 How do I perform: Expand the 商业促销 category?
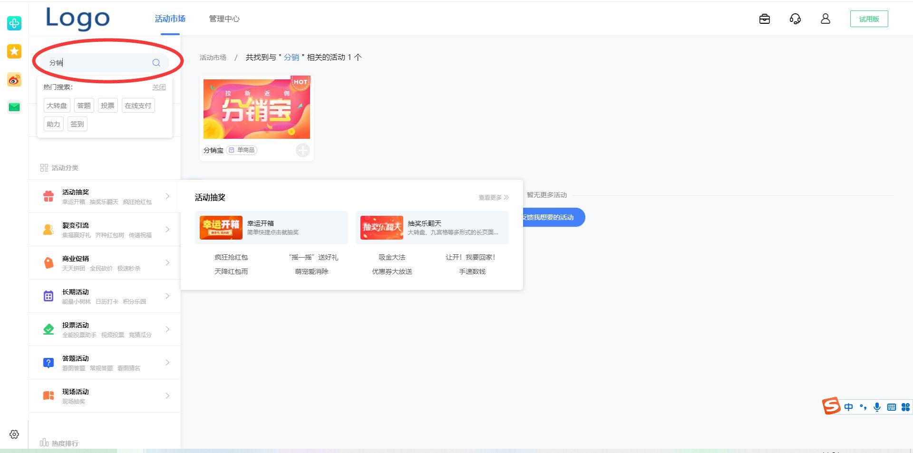pyautogui.click(x=105, y=263)
